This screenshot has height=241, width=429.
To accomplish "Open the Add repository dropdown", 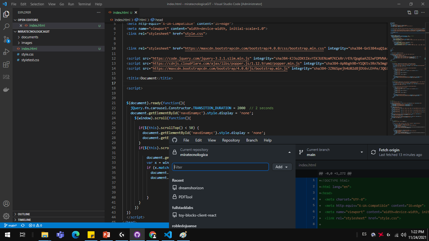I will click(x=282, y=167).
